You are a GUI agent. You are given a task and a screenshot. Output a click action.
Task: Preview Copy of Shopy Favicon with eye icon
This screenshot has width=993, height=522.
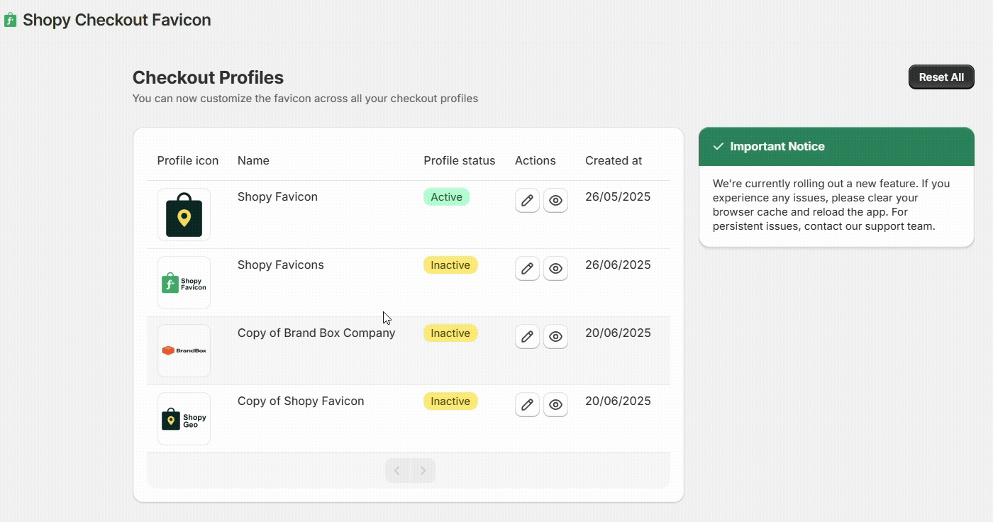coord(555,405)
